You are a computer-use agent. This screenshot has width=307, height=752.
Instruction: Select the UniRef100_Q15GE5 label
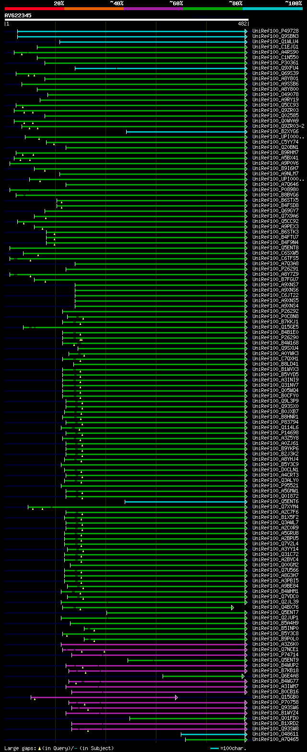coord(275,327)
